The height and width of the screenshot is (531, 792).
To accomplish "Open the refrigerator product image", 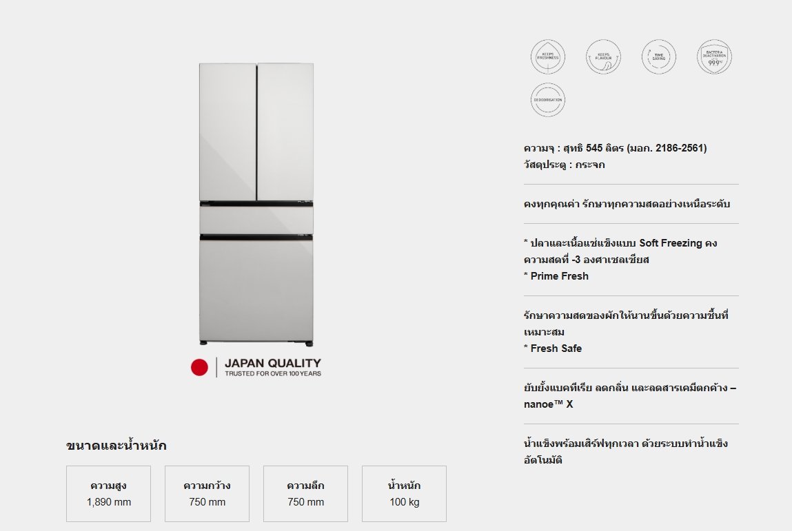I will pyautogui.click(x=256, y=203).
